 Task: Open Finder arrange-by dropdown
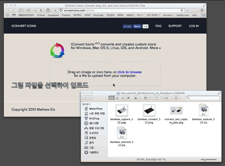(x=137, y=98)
